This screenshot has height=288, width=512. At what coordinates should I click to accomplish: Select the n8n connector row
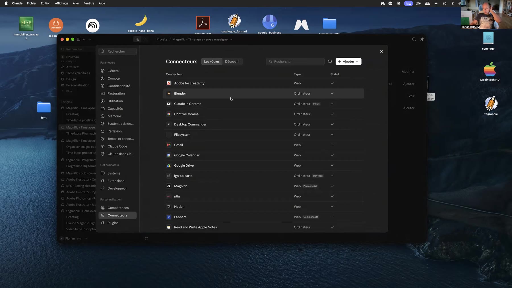[264, 196]
